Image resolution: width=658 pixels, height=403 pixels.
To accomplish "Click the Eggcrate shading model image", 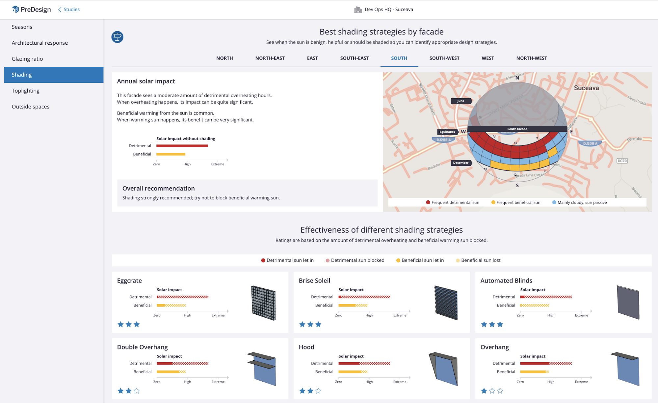I will [263, 303].
